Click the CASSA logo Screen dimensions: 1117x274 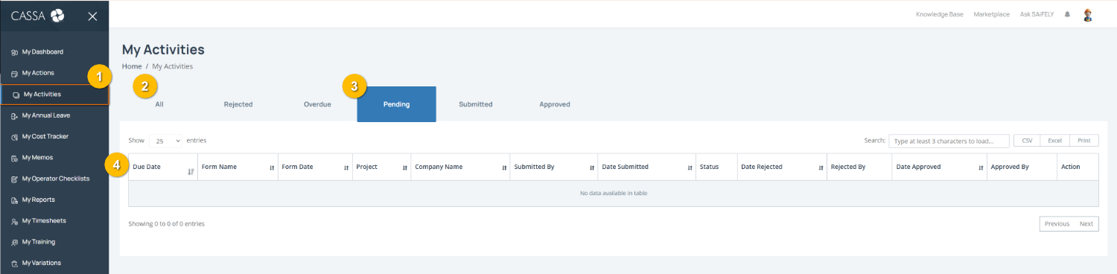[x=38, y=16]
